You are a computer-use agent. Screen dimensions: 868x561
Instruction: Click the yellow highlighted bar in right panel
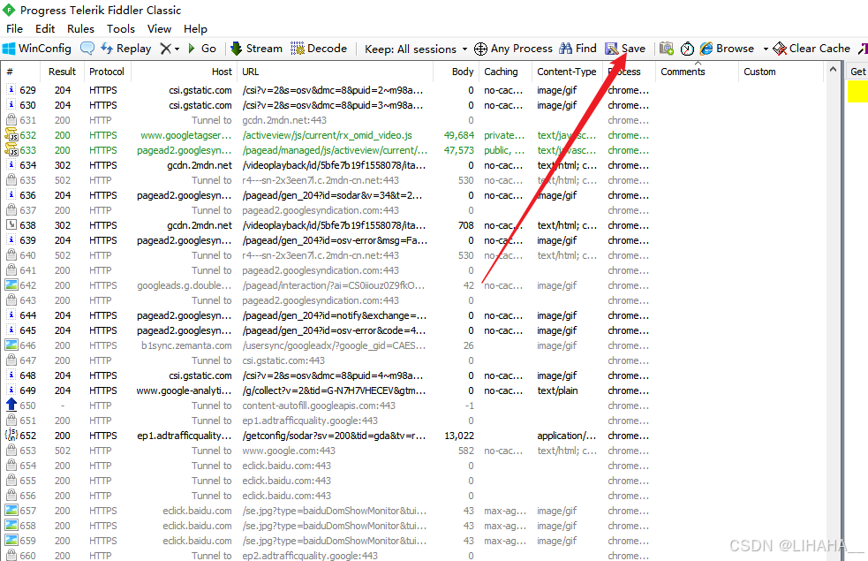point(857,91)
